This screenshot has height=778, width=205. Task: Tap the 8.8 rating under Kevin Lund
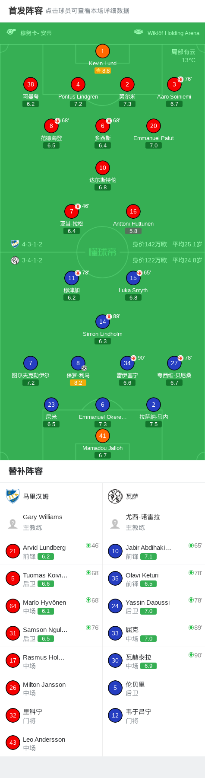(x=103, y=70)
